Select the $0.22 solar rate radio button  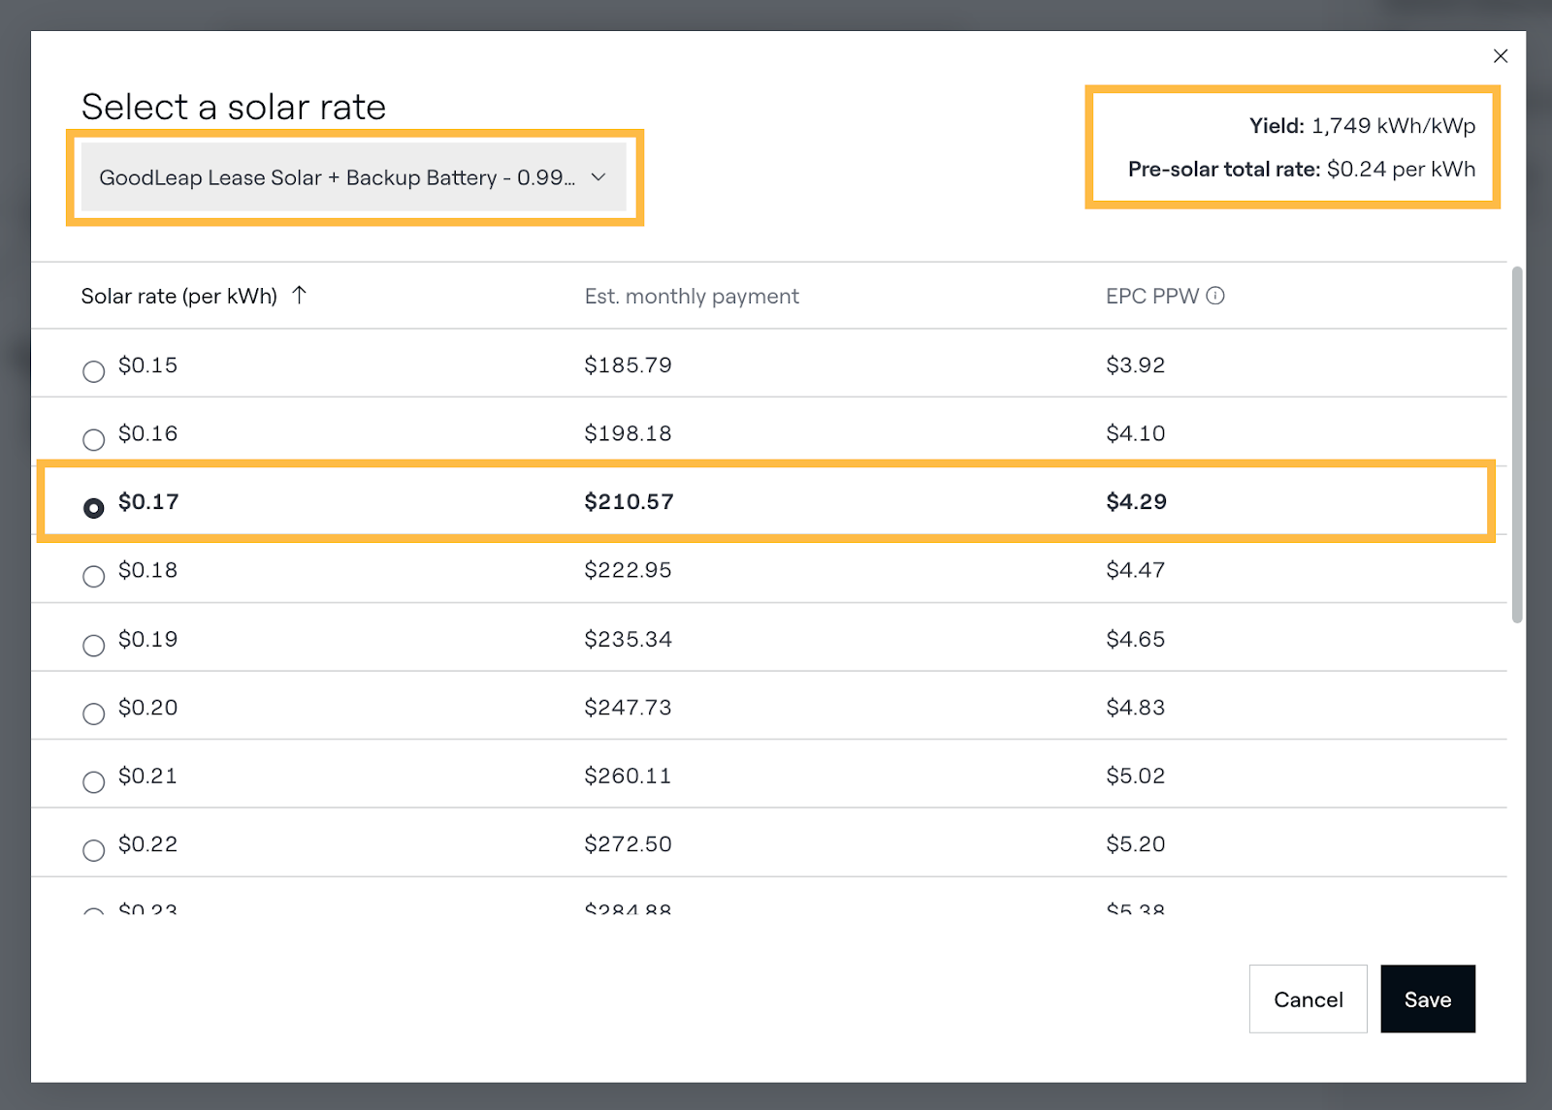94,851
